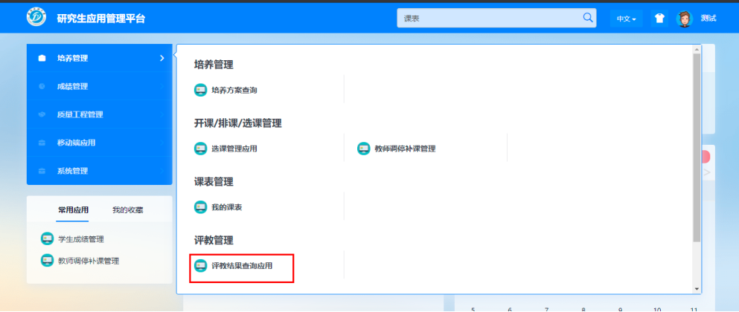Click the user avatar icon
The height and width of the screenshot is (312, 739).
[x=684, y=19]
